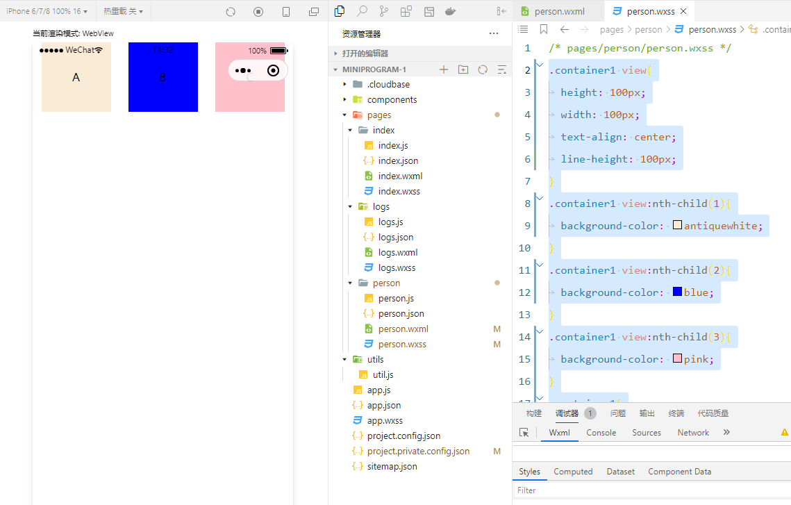Viewport: 791px width, 505px height.
Task: Activate the element inspector picker icon
Action: [x=524, y=432]
